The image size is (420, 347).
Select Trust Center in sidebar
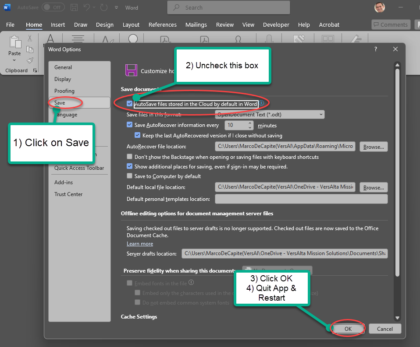pos(79,194)
